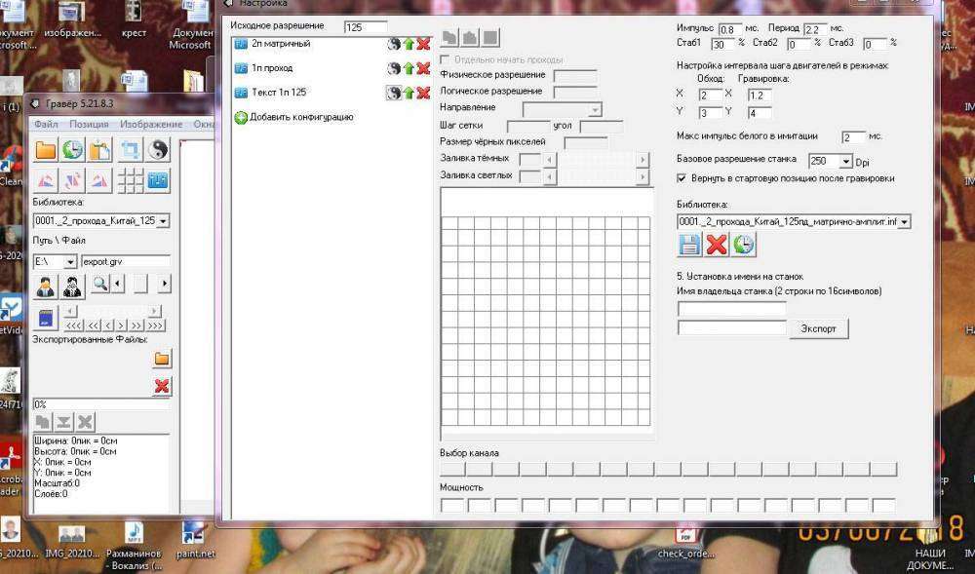The width and height of the screenshot is (975, 574).
Task: Click the grid icon in Гравёр toolbar
Action: [130, 180]
